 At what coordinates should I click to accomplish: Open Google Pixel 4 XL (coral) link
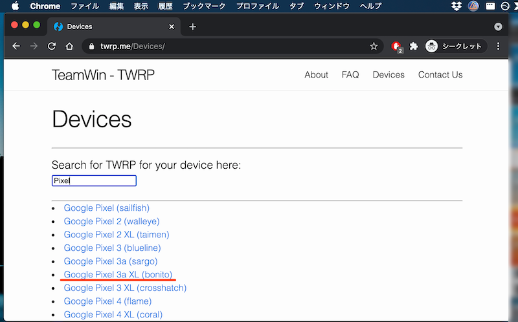pyautogui.click(x=113, y=314)
